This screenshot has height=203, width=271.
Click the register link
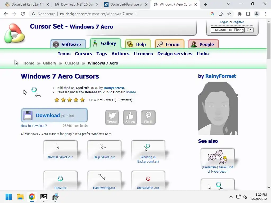point(239,22)
